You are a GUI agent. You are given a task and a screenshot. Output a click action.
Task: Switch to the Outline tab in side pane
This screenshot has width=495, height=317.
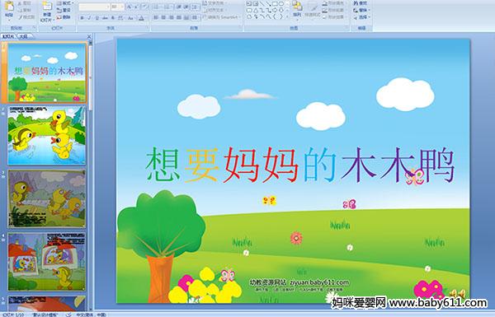[x=24, y=36]
